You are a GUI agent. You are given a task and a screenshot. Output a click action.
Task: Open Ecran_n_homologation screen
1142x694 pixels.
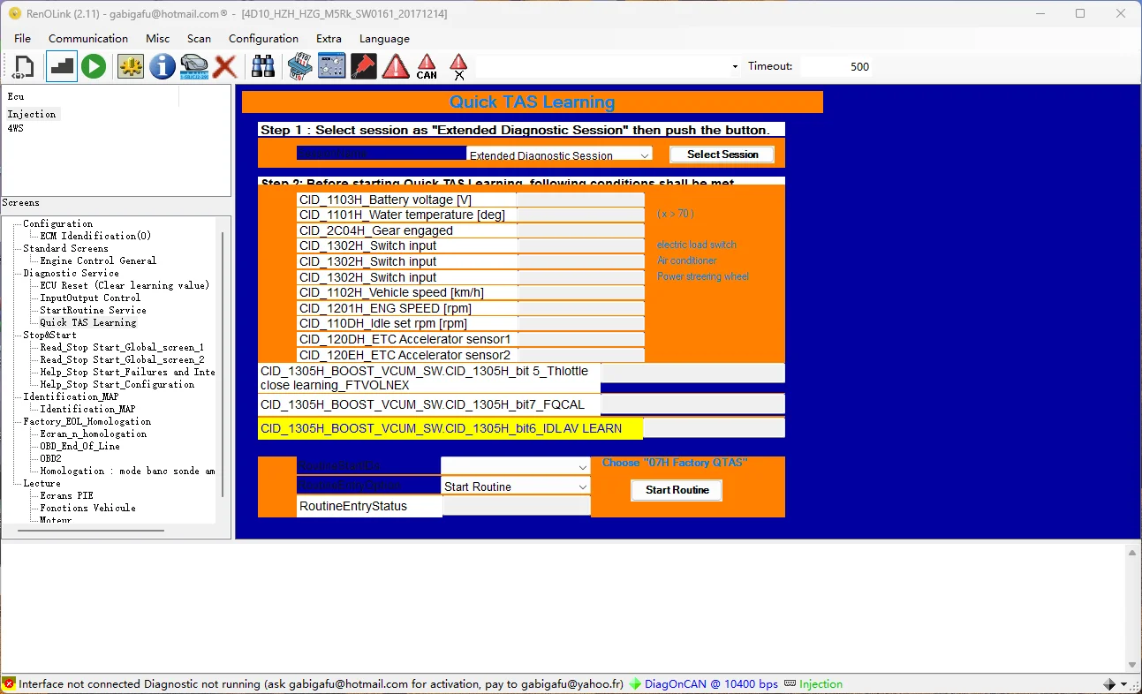point(93,434)
